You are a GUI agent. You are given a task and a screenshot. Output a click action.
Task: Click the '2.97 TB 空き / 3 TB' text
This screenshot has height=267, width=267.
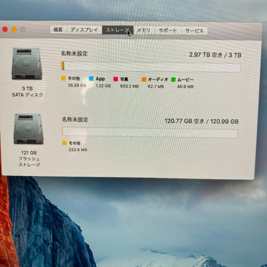pyautogui.click(x=215, y=55)
